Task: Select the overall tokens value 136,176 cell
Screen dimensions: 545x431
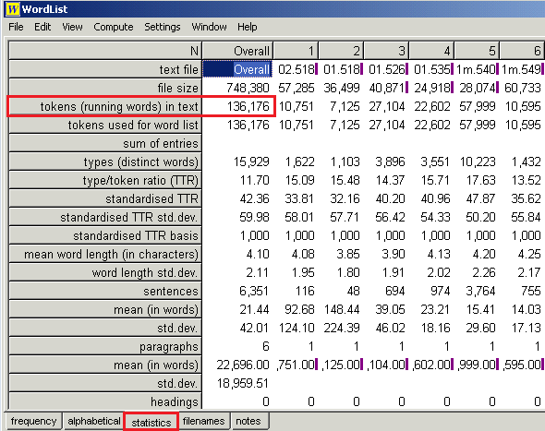Action: point(237,106)
